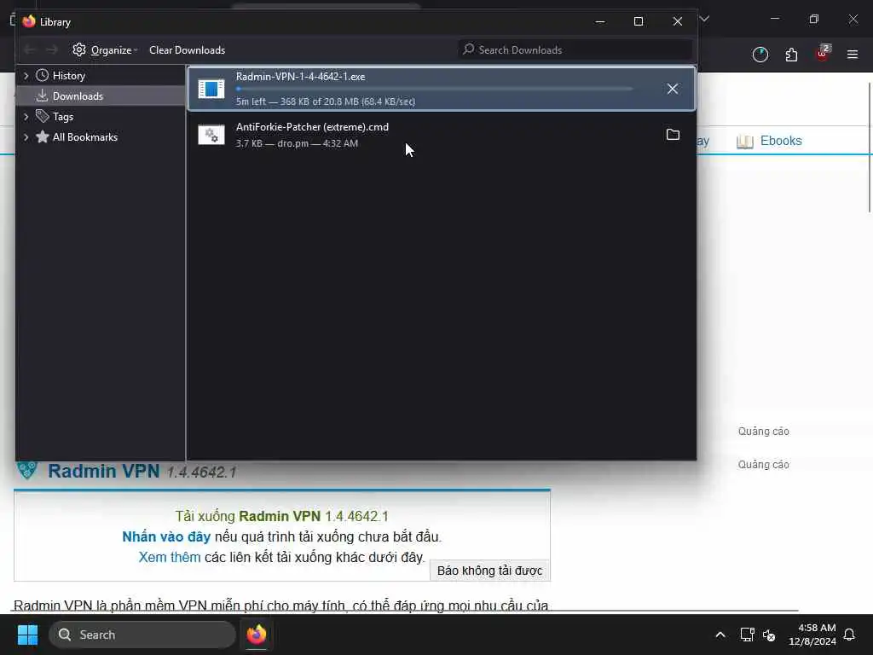The image size is (873, 655).
Task: Show hidden system tray icons
Action: 720,635
